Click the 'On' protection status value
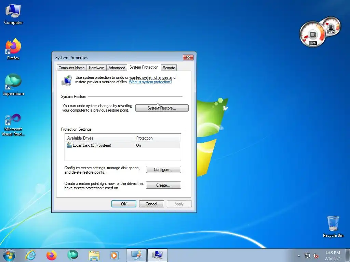Image resolution: width=350 pixels, height=262 pixels. 139,145
